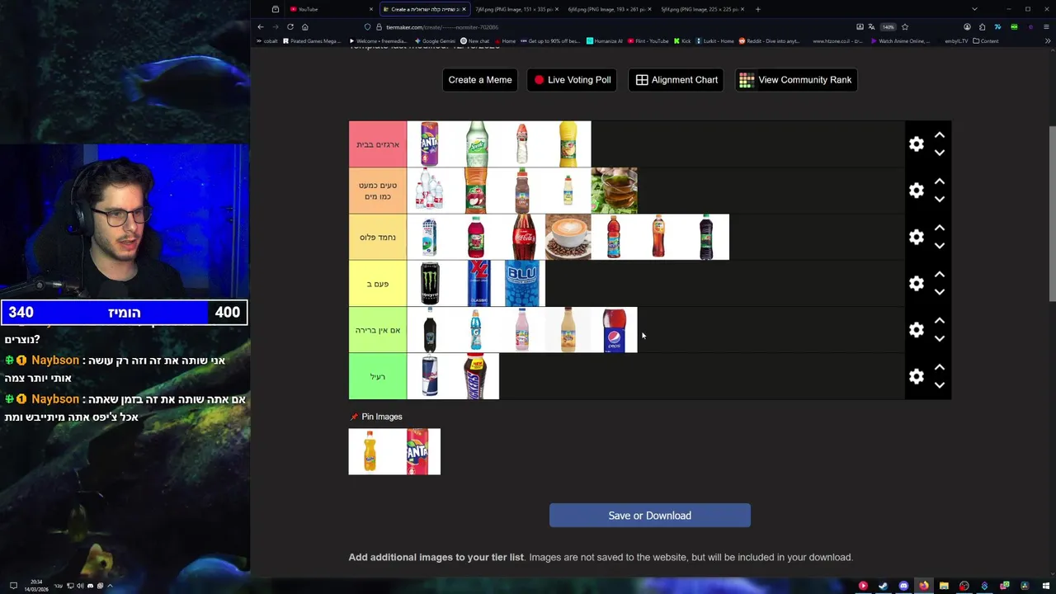Select the Red Bull can image
Viewport: 1056px width, 594px height.
tap(430, 376)
